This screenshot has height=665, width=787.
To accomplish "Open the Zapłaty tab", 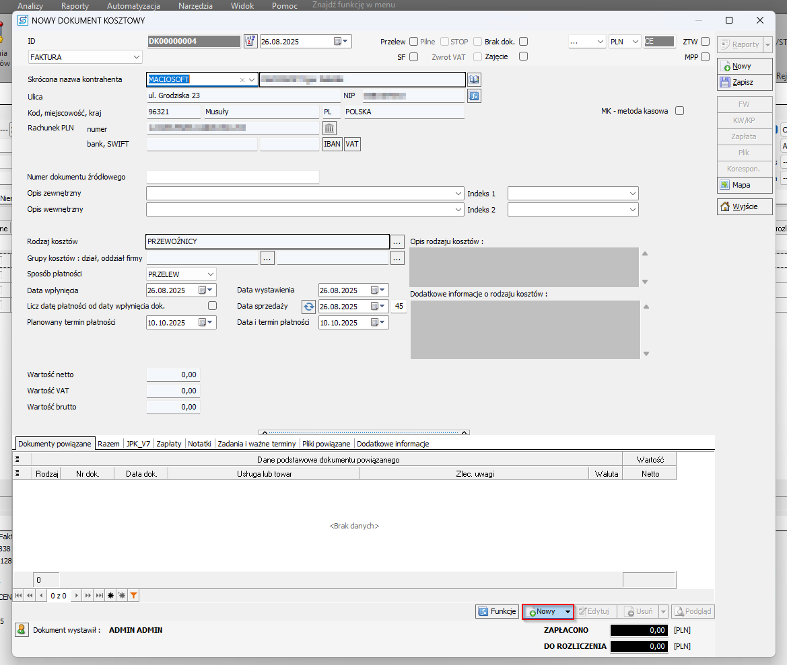I will click(x=169, y=444).
